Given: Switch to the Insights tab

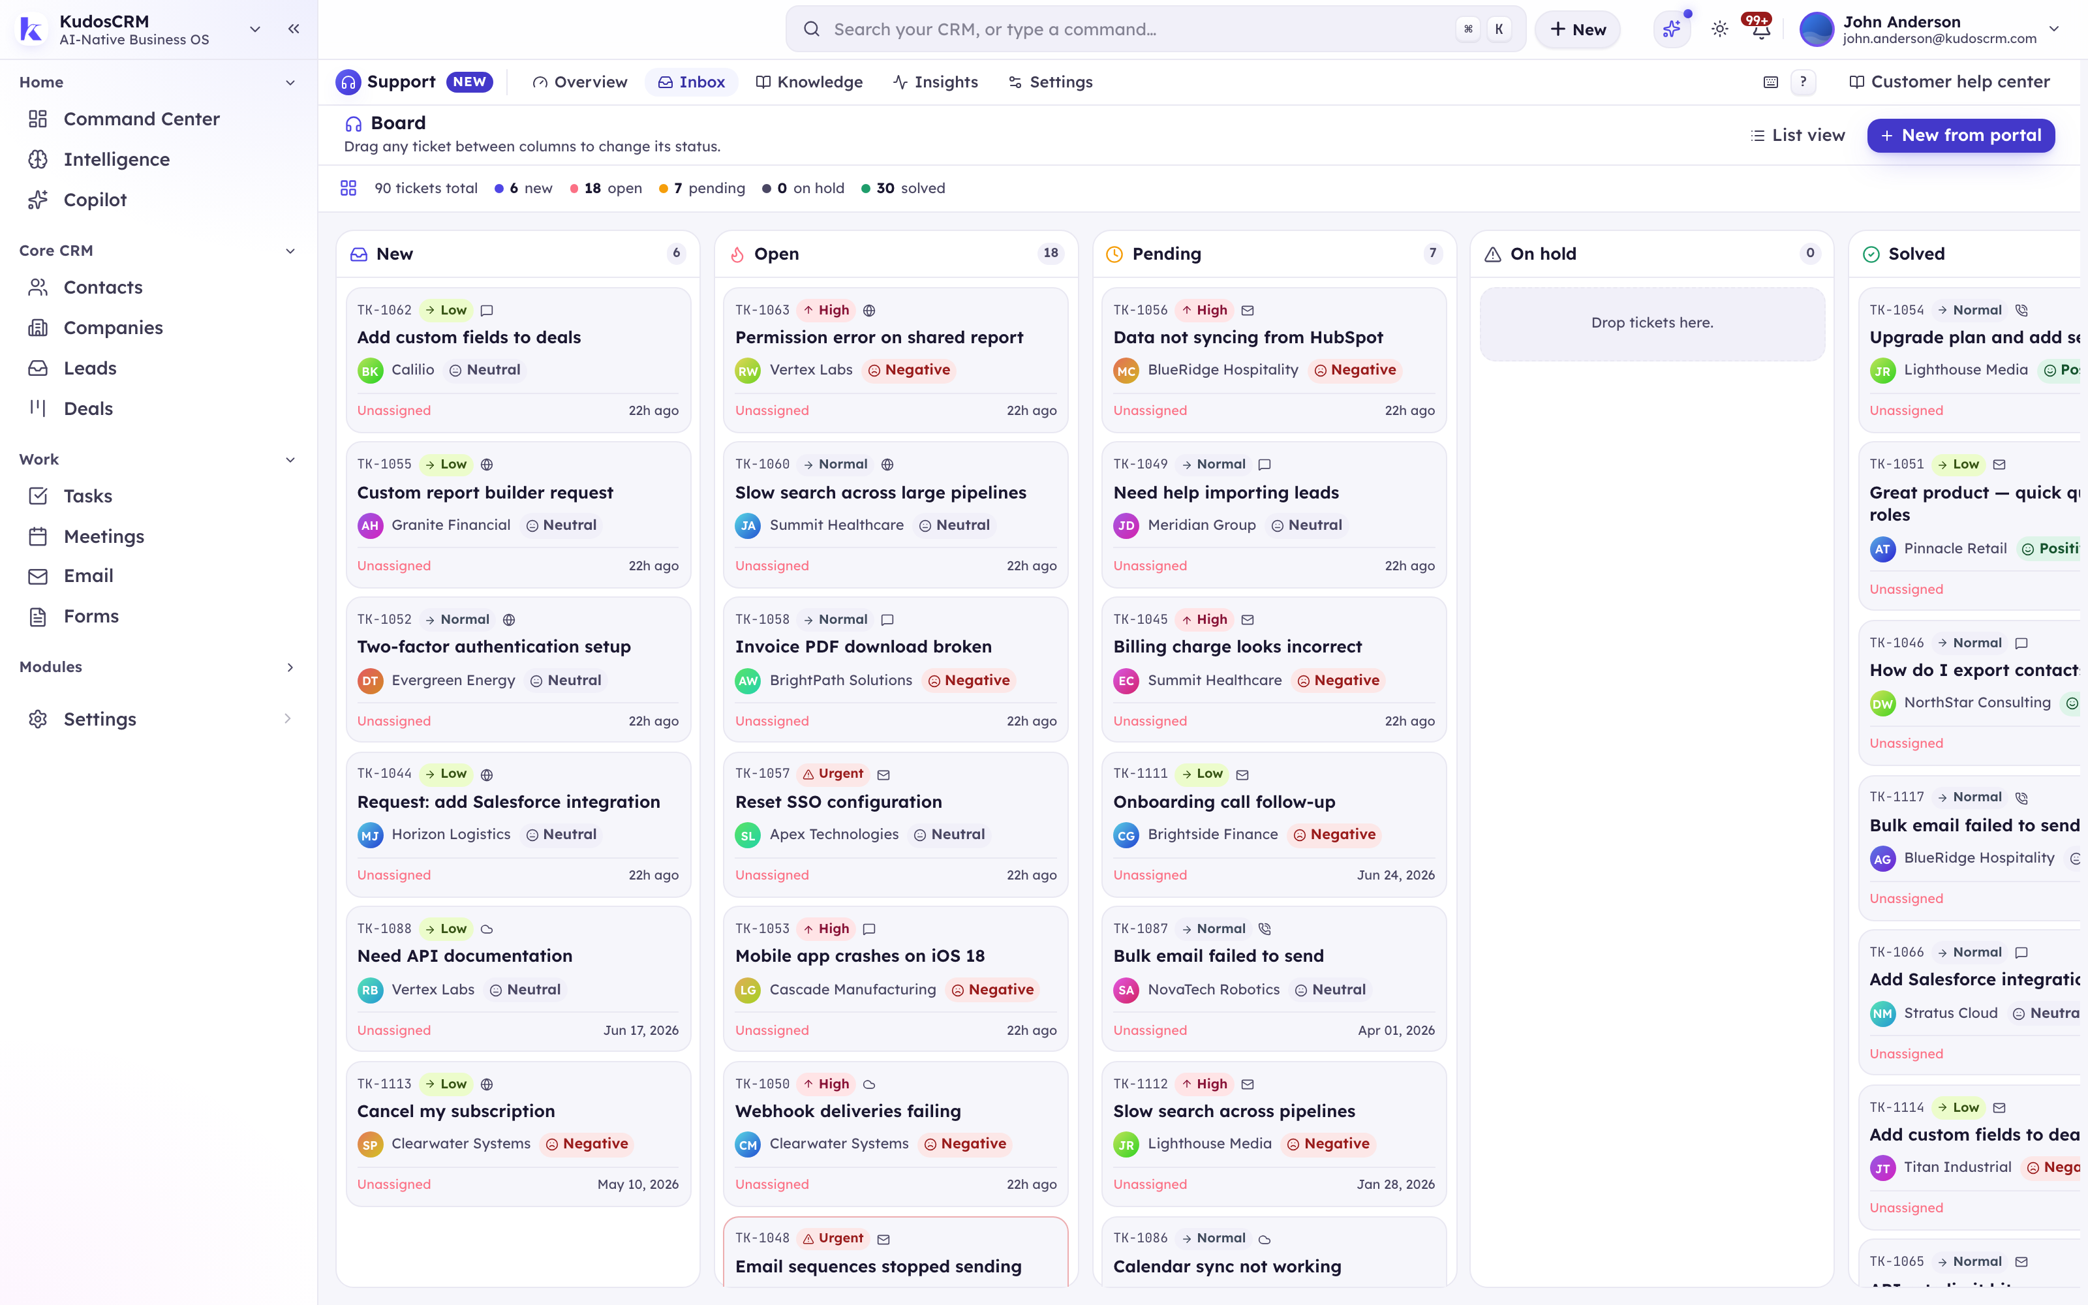Looking at the screenshot, I should point(935,82).
